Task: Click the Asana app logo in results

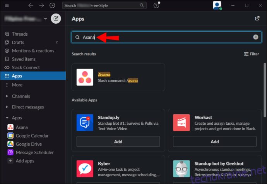Action: pos(85,77)
